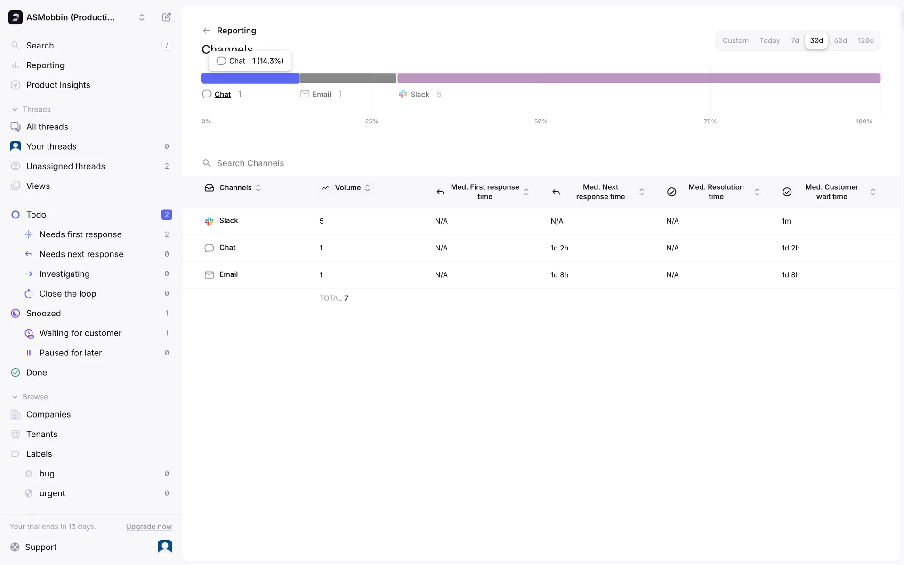Screen dimensions: 904x565
Task: Open user profile avatar at bottom
Action: (165, 546)
